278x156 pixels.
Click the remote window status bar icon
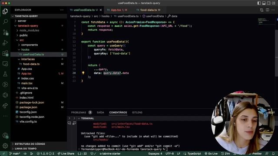(3, 153)
